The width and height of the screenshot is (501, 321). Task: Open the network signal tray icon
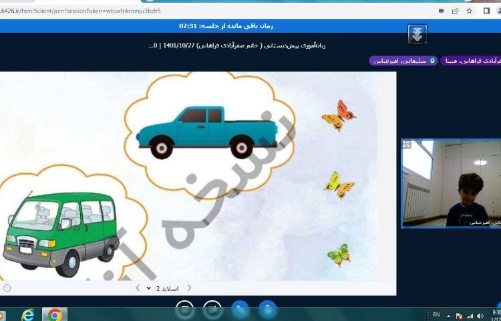(470, 316)
